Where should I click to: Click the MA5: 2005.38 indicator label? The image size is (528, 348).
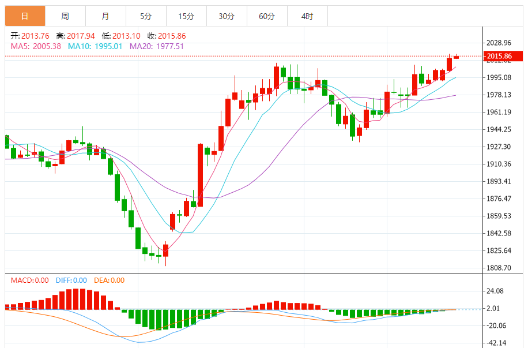pyautogui.click(x=36, y=46)
